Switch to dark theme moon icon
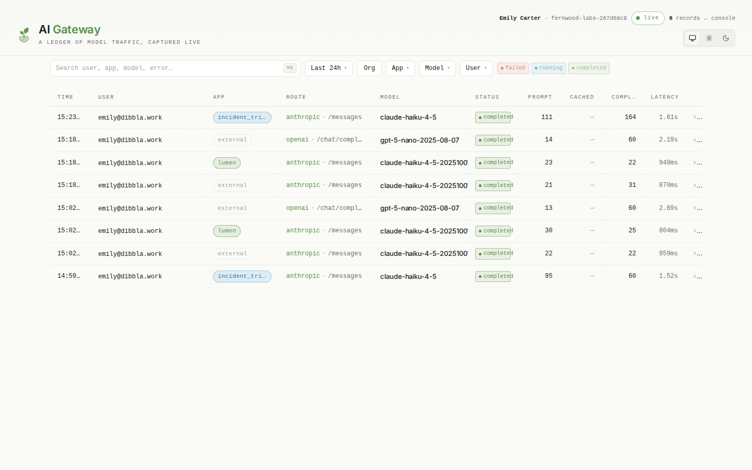Image resolution: width=752 pixels, height=470 pixels. pyautogui.click(x=726, y=38)
